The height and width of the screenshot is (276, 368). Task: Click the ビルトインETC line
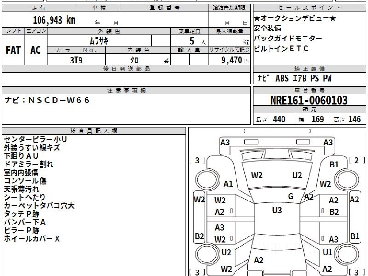tap(281, 48)
